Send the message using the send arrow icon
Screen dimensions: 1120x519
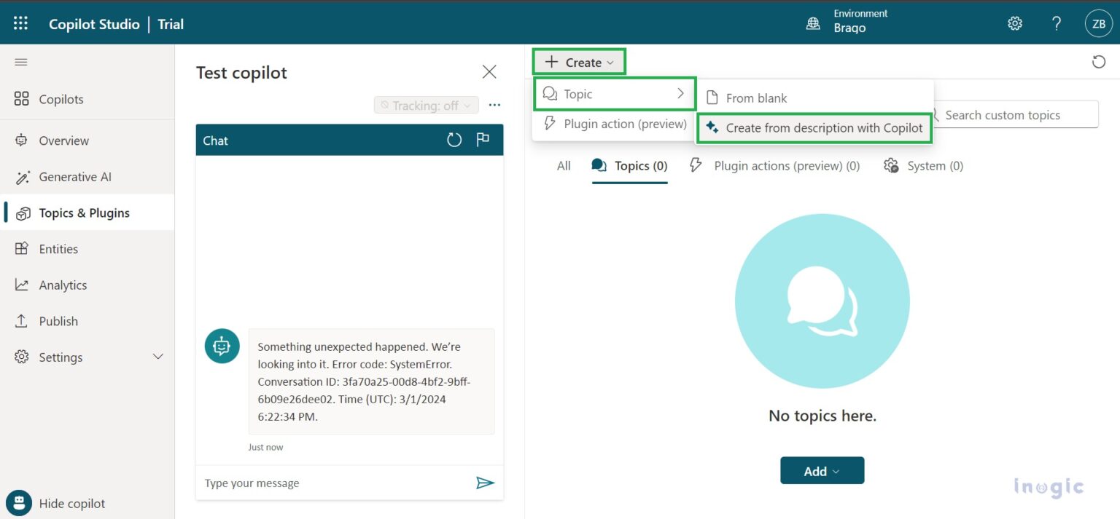(485, 483)
